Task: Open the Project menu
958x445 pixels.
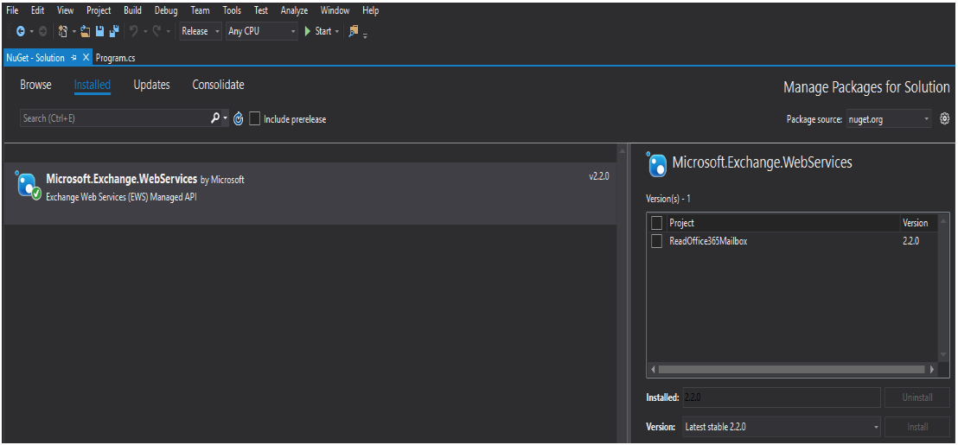Action: coord(99,10)
